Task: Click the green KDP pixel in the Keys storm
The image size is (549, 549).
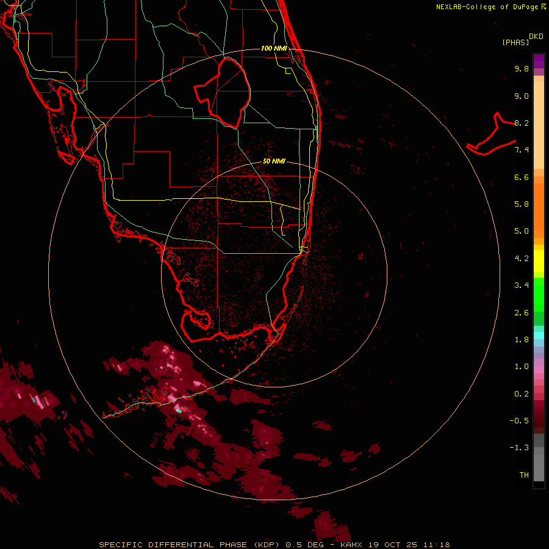Action: pos(179,411)
